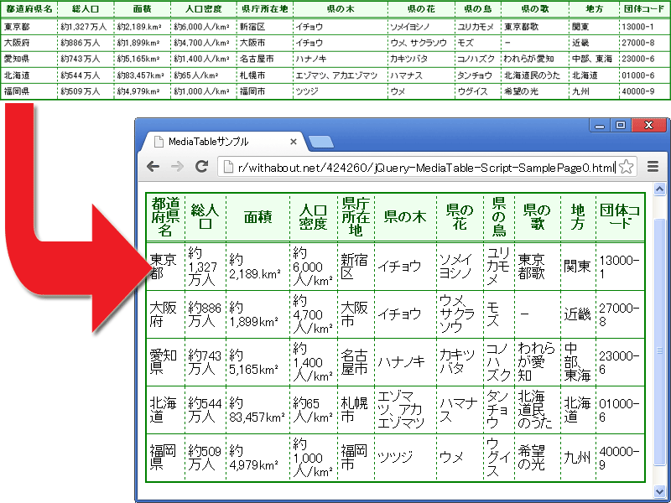Close the MediaTableサンプル tab
Image resolution: width=671 pixels, height=503 pixels.
click(x=294, y=142)
